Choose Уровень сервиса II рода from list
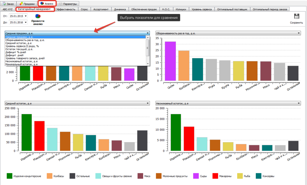307x185 pixels. 22,46
